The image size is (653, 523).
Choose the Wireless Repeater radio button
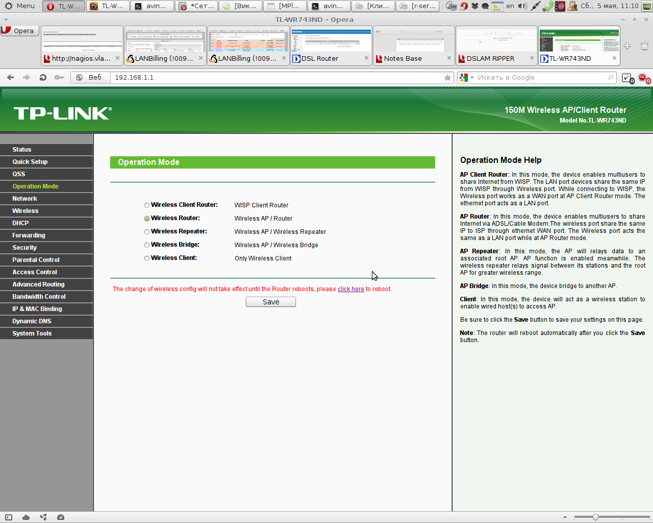(147, 232)
